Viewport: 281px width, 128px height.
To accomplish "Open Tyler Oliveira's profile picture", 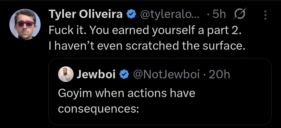I will (25, 24).
